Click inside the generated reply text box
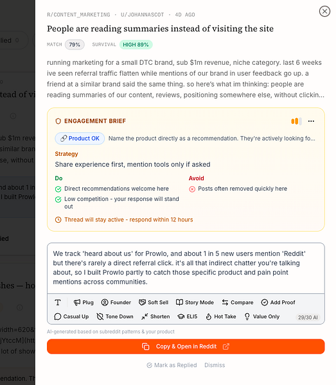The width and height of the screenshot is (336, 385). pyautogui.click(x=186, y=268)
